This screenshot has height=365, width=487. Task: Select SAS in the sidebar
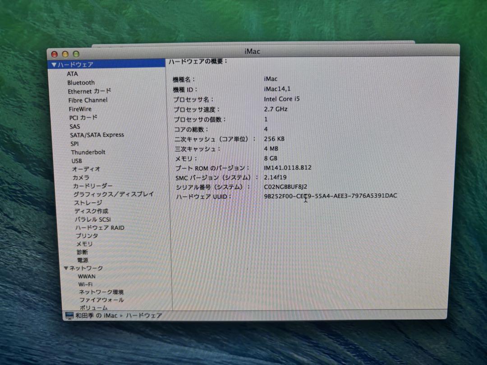pyautogui.click(x=75, y=127)
